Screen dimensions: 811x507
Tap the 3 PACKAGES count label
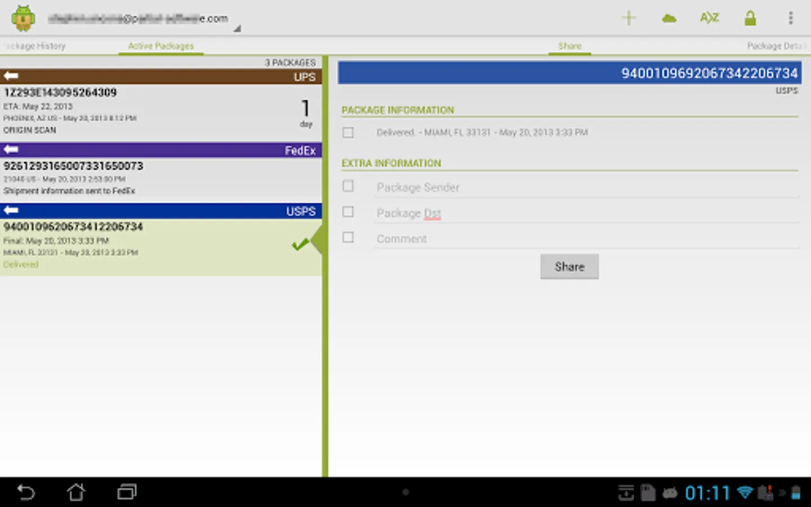click(290, 63)
